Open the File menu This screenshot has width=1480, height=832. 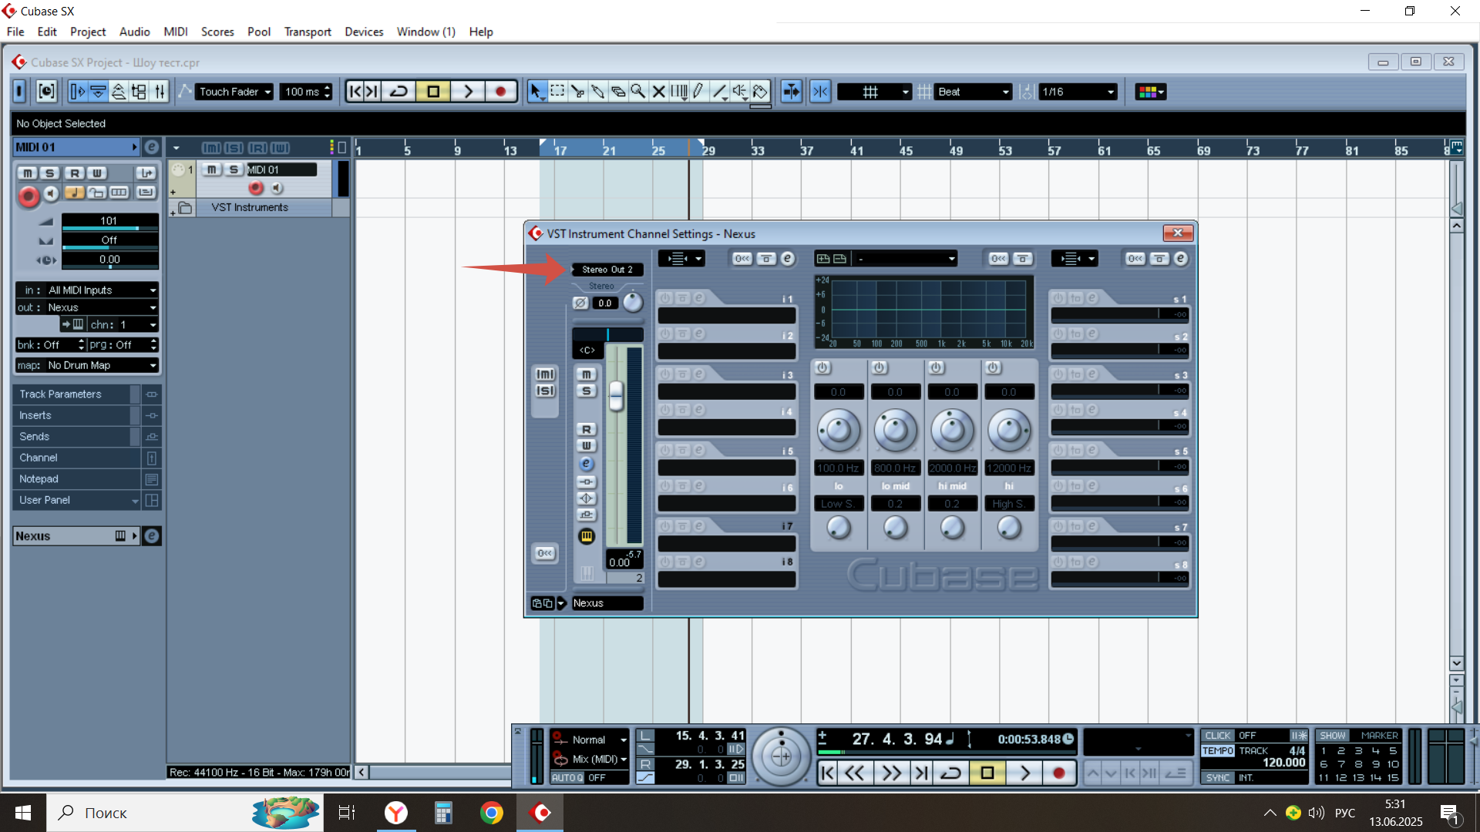(x=15, y=32)
